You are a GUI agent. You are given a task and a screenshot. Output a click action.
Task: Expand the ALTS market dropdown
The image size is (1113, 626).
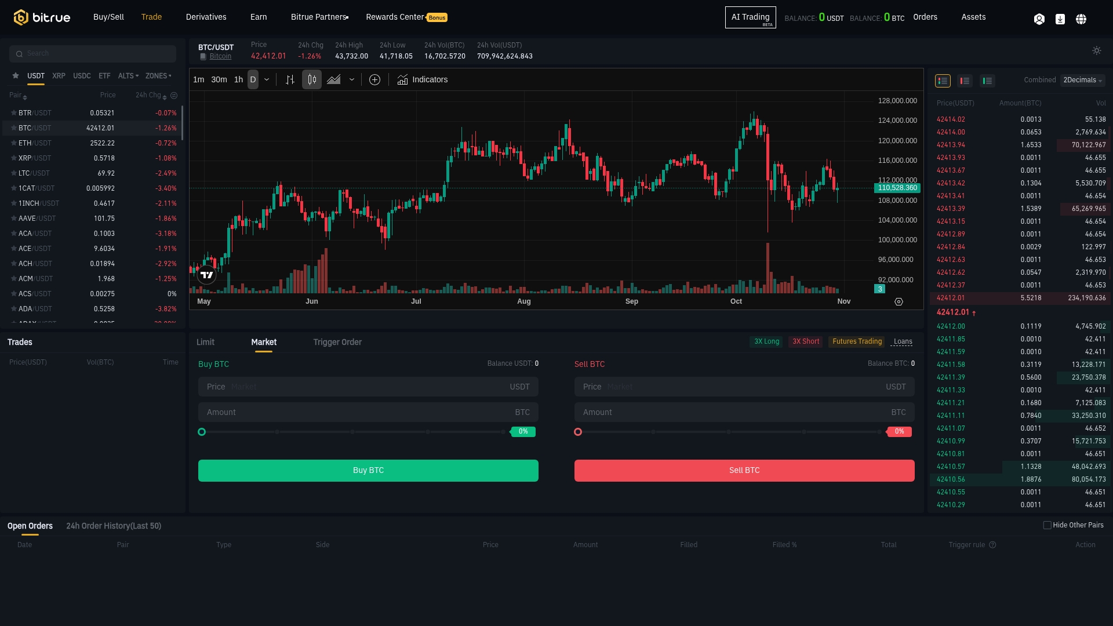tap(128, 76)
